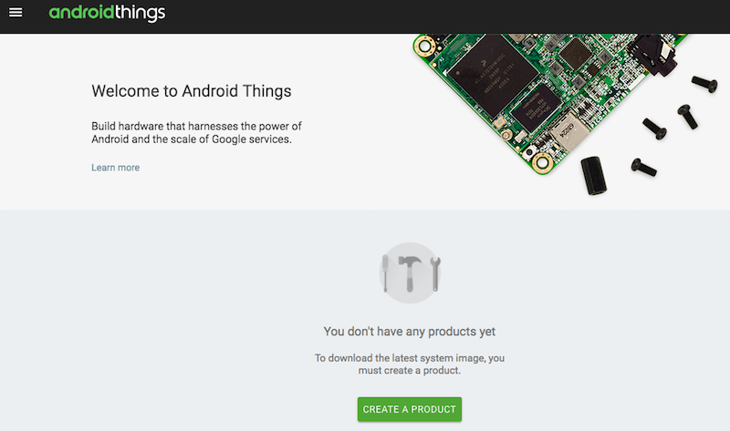This screenshot has width=730, height=431.
Task: Click the 'You don't have any products yet' text
Action: (409, 332)
